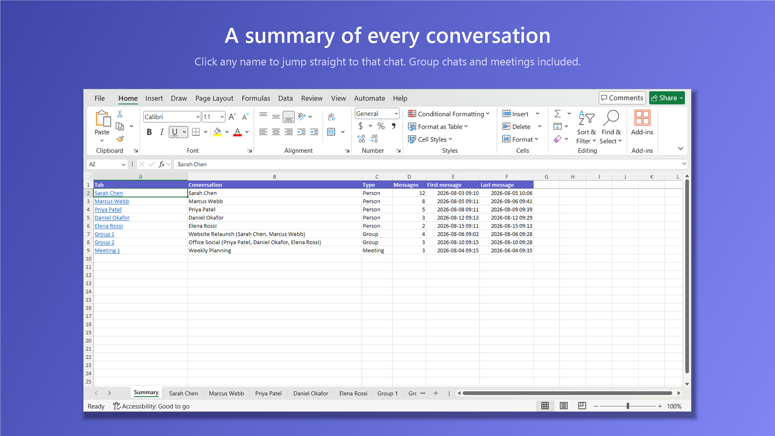
Task: Click the Name Box showing A2
Action: pos(107,164)
